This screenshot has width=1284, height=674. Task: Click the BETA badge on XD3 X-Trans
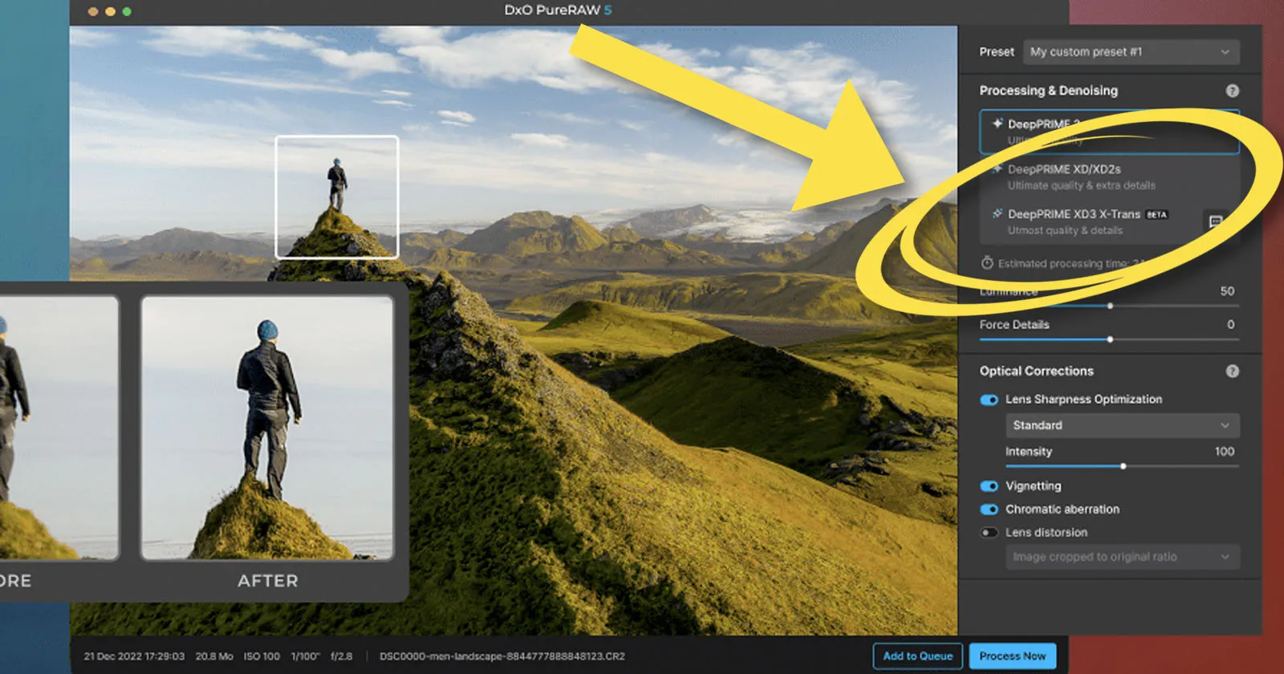(1156, 215)
